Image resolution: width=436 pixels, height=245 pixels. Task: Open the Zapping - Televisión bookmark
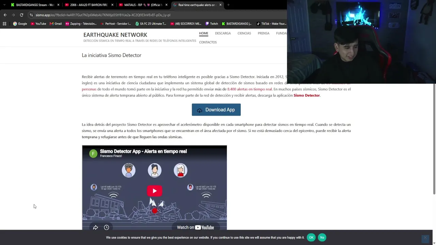pyautogui.click(x=81, y=24)
